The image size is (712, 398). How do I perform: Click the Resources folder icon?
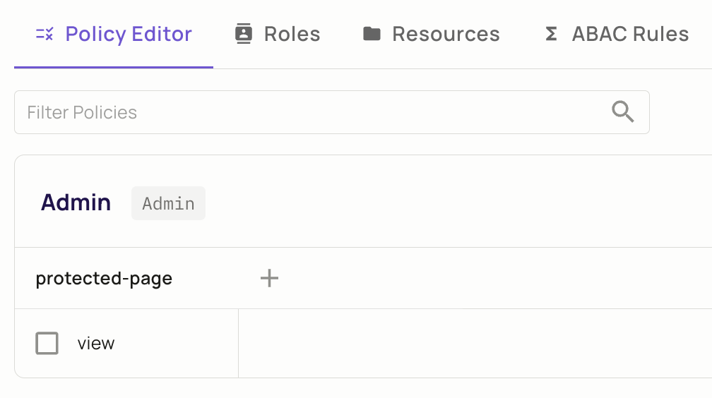click(372, 34)
